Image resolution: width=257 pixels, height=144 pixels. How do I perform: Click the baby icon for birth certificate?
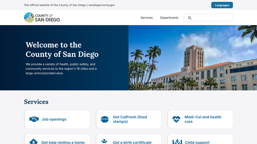point(104,141)
